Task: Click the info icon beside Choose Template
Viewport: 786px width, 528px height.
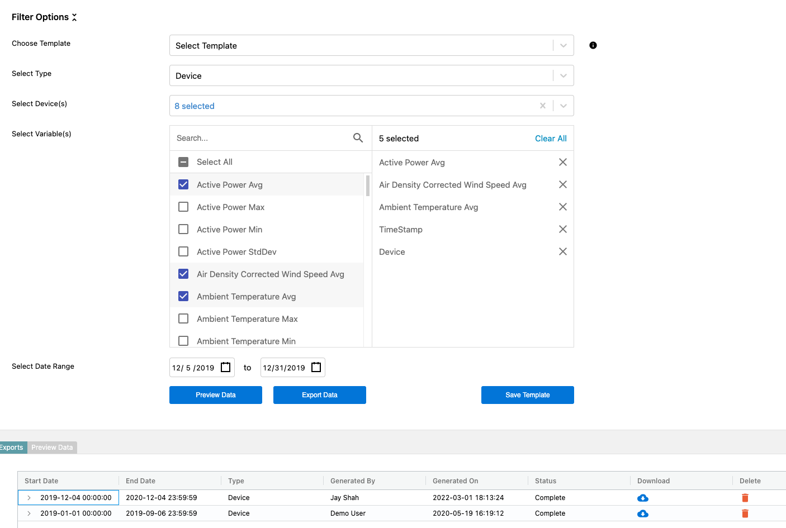Action: tap(593, 45)
